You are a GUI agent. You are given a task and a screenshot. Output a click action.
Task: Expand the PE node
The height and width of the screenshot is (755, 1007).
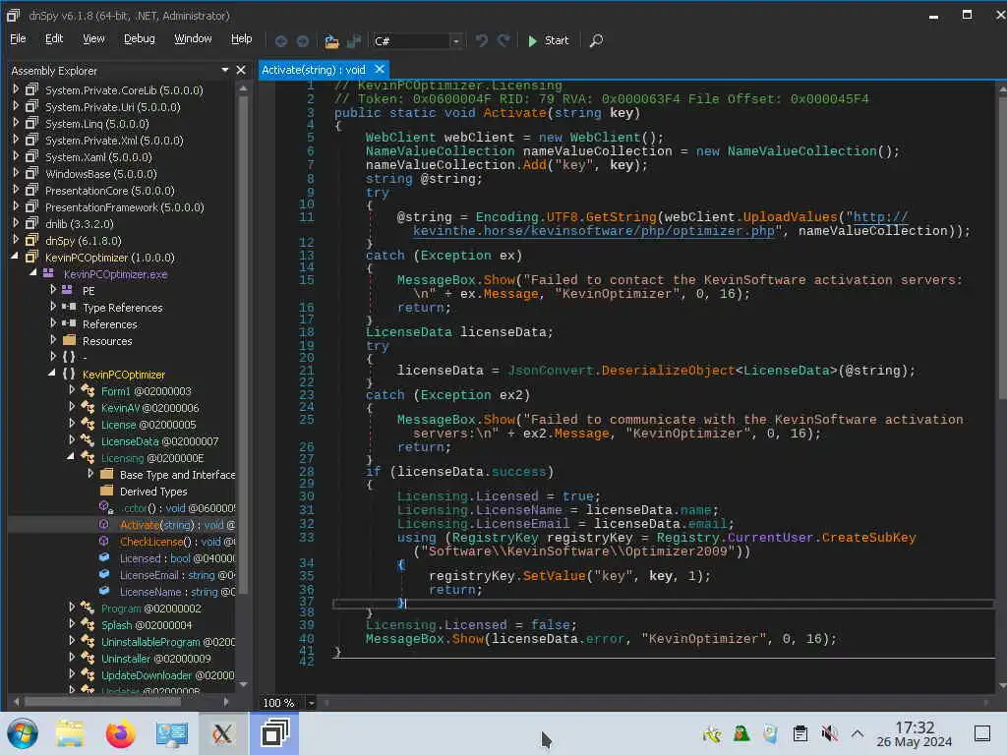53,290
